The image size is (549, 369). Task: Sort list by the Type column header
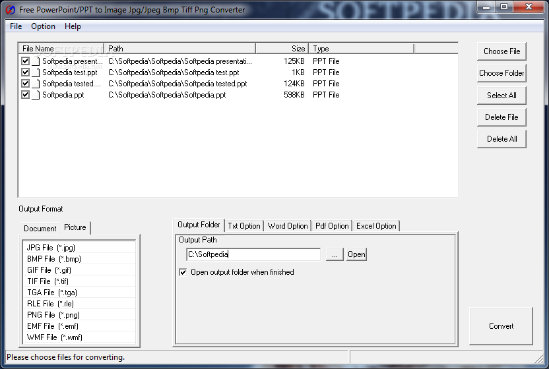tap(362, 49)
